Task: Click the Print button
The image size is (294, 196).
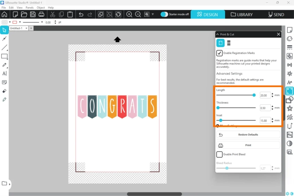Action: click(248, 145)
